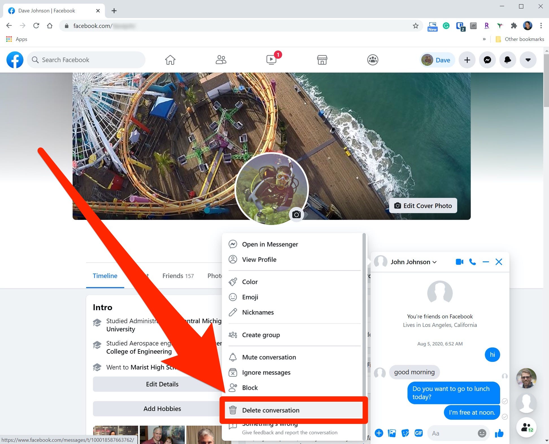The height and width of the screenshot is (444, 549).
Task: Click the Edit Details button
Action: (162, 384)
